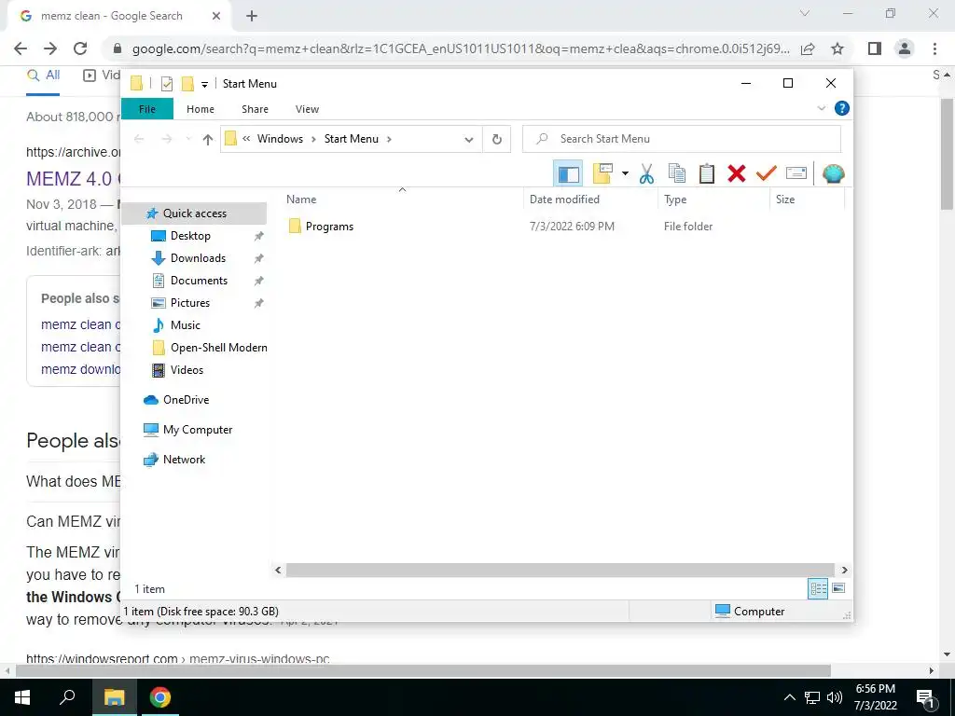
Task: Select Quick access in navigation pane
Action: coord(194,213)
